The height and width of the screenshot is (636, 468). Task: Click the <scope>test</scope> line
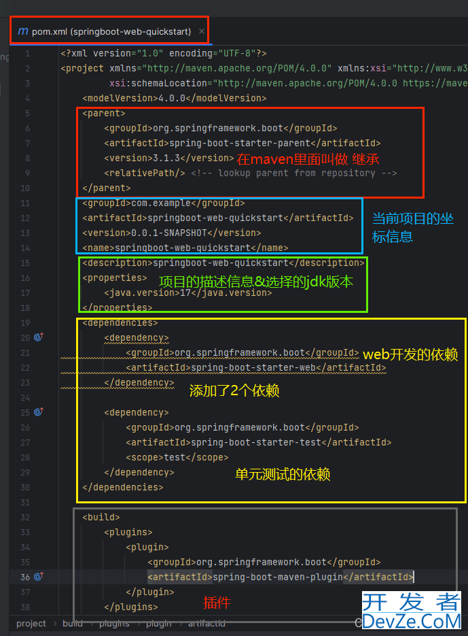177,457
